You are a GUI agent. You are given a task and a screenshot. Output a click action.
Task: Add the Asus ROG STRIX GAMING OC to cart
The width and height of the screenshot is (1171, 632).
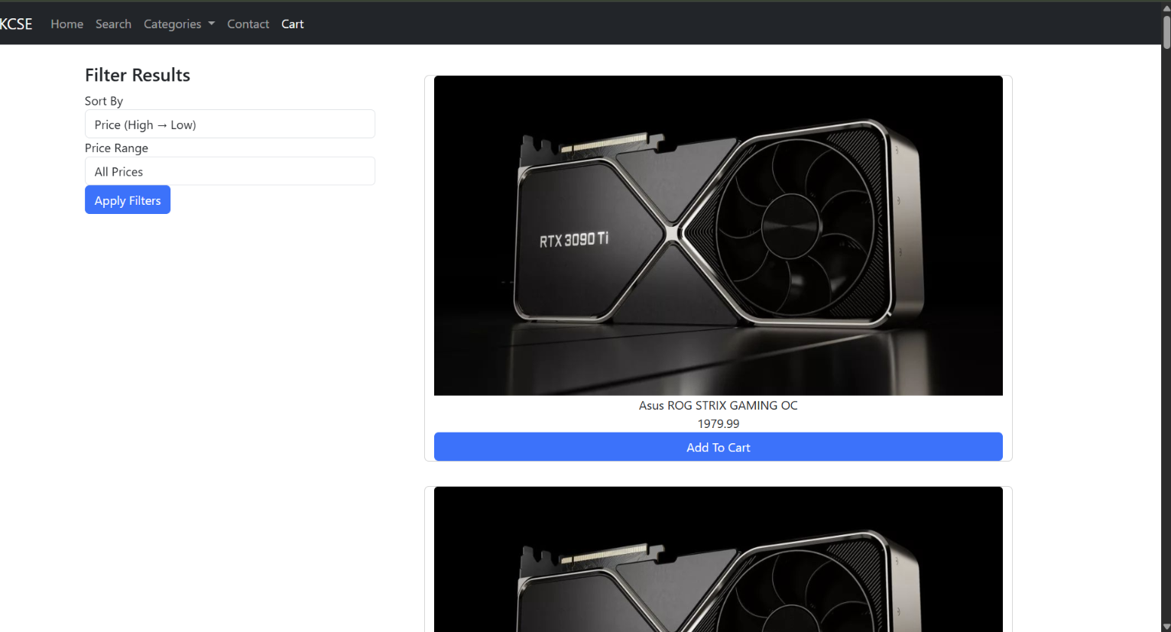[x=718, y=447]
